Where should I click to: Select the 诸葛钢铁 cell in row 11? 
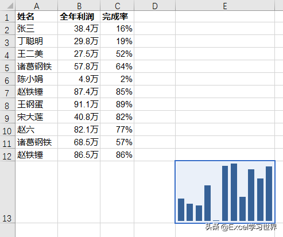(37, 142)
